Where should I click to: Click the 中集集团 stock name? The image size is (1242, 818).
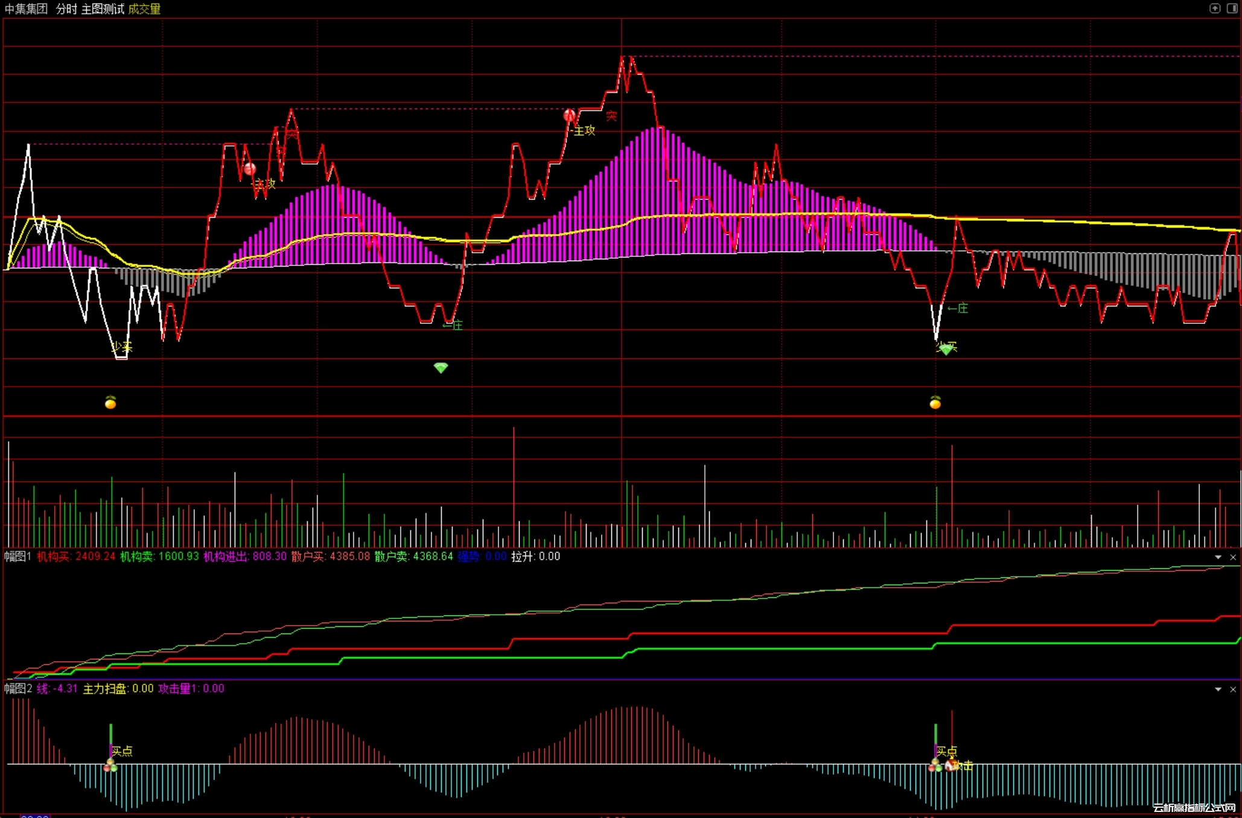point(26,9)
